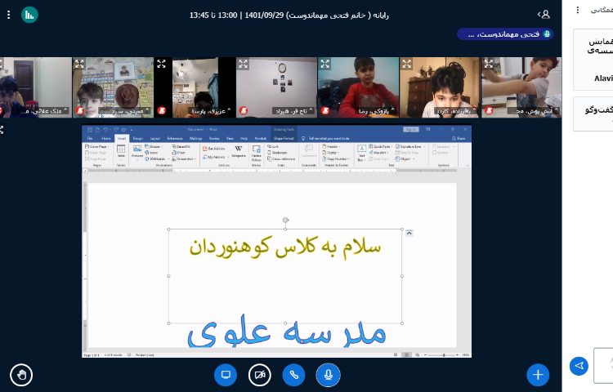
Task: Open the Shape Format tab in Word
Action: (x=284, y=139)
